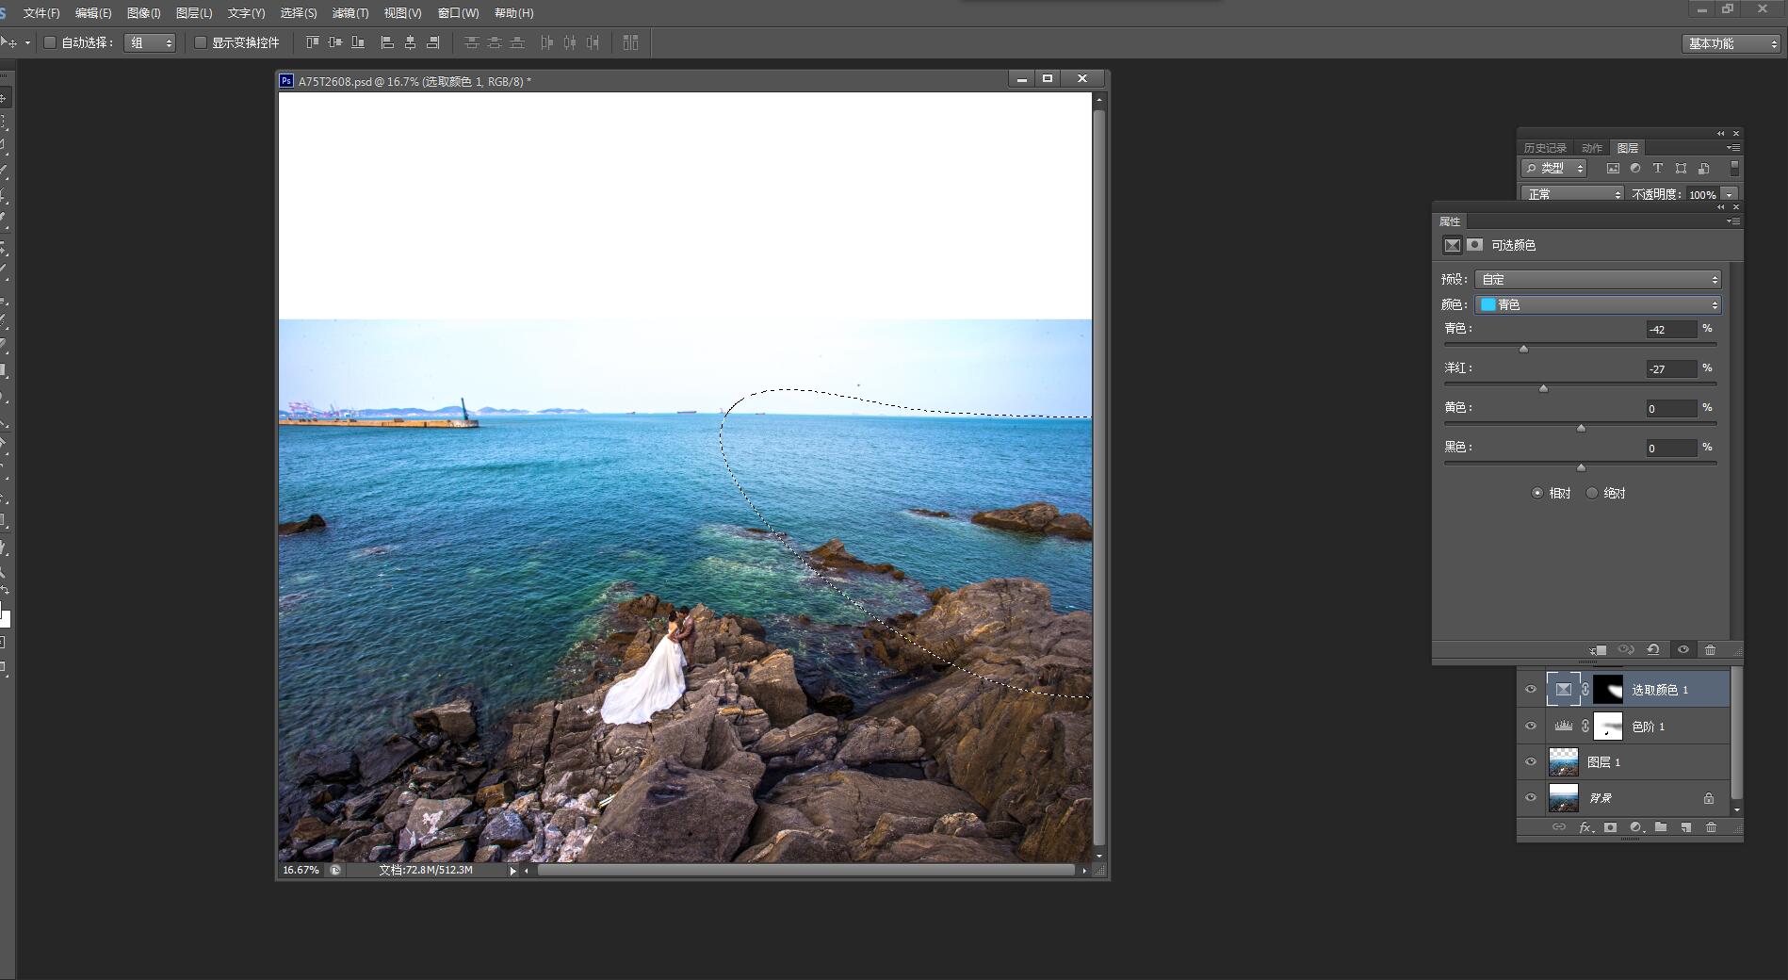
Task: Open the fx layer style menu
Action: [x=1585, y=827]
